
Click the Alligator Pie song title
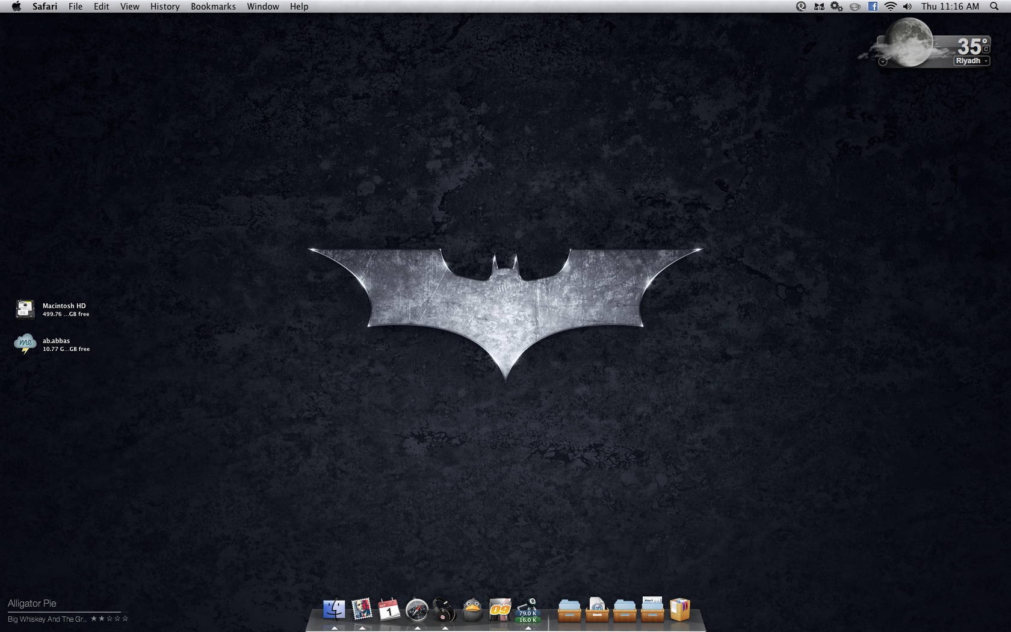32,603
